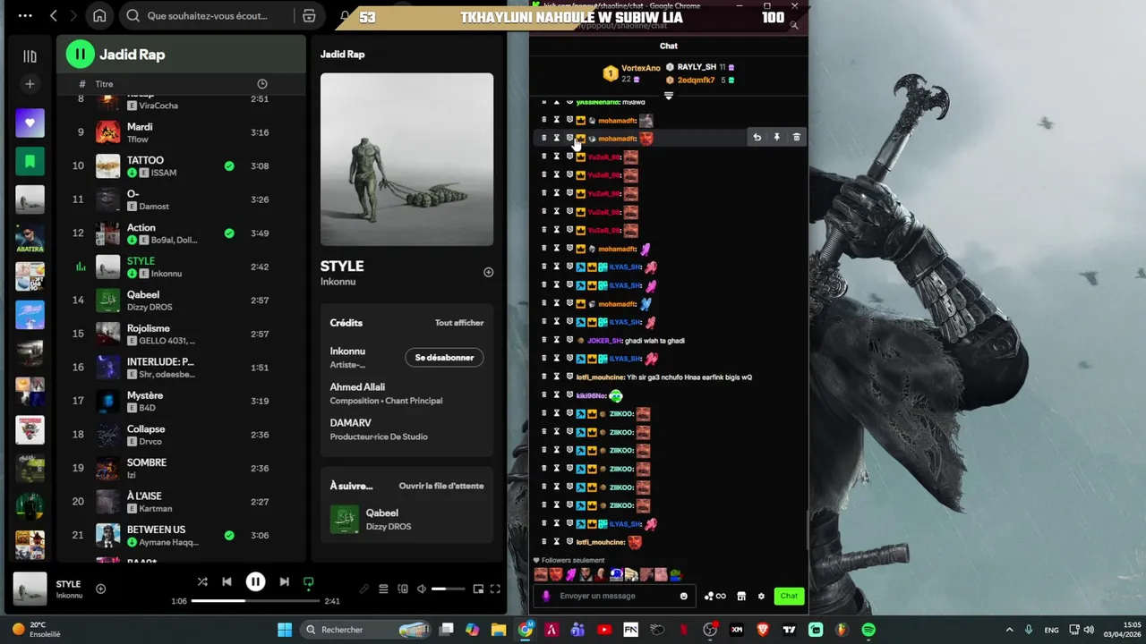Add STYLE to Liked Songs in panel
The width and height of the screenshot is (1146, 644).
pyautogui.click(x=488, y=272)
